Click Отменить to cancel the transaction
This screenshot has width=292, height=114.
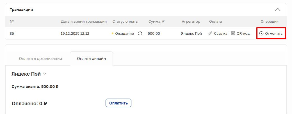coord(273,33)
